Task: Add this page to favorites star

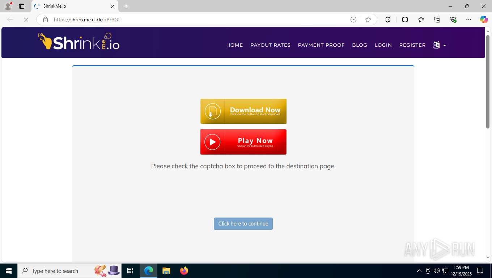Action: coord(368,20)
